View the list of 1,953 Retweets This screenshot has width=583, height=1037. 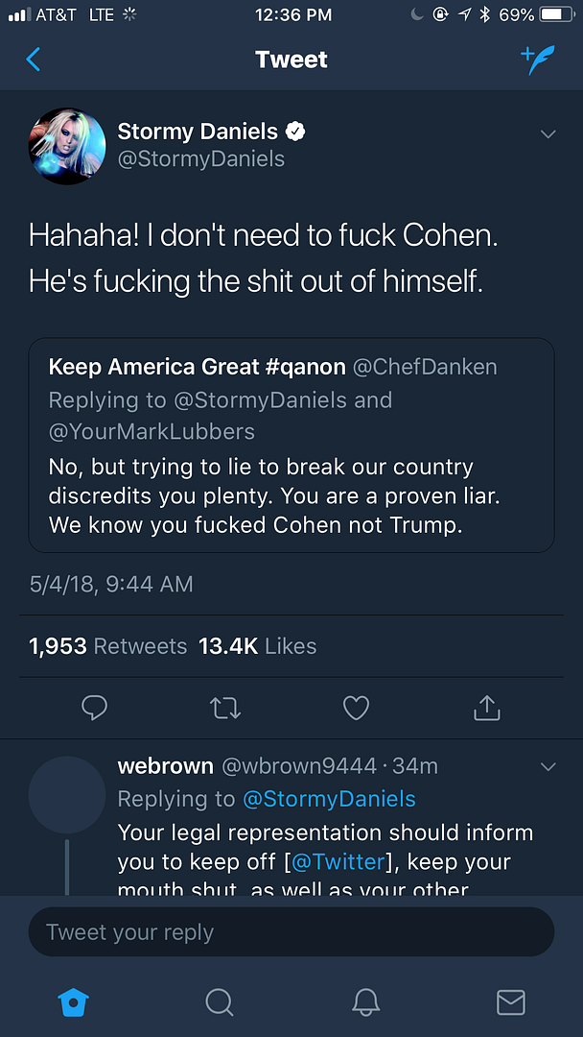tap(108, 646)
